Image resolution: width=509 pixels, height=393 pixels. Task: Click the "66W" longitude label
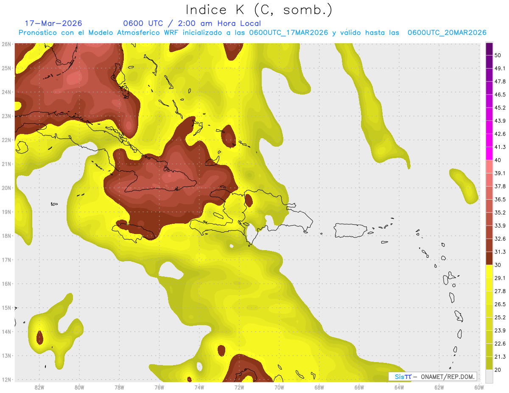(x=359, y=387)
